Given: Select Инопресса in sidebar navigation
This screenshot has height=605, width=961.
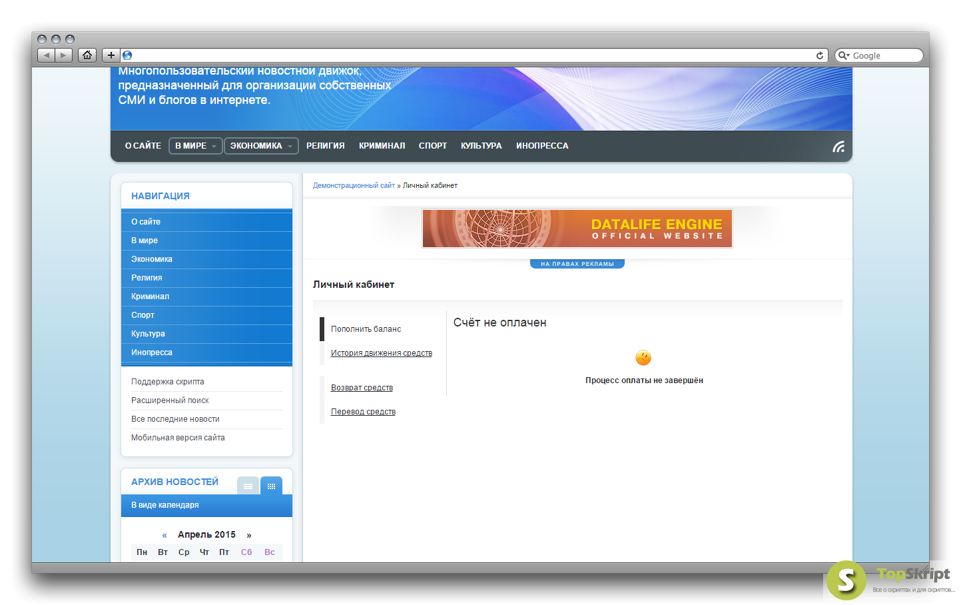Looking at the screenshot, I should [206, 352].
